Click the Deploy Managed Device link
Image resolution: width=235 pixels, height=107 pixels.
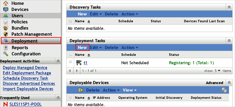pyautogui.click(x=25, y=68)
